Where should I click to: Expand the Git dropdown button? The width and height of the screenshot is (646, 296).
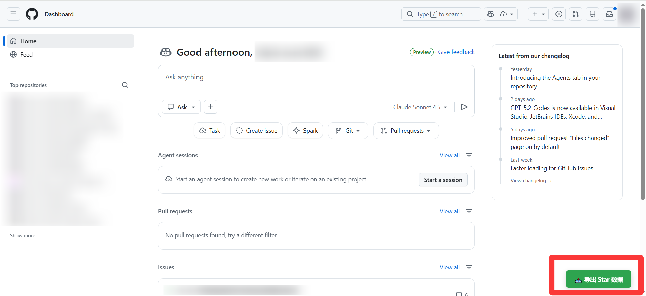348,131
